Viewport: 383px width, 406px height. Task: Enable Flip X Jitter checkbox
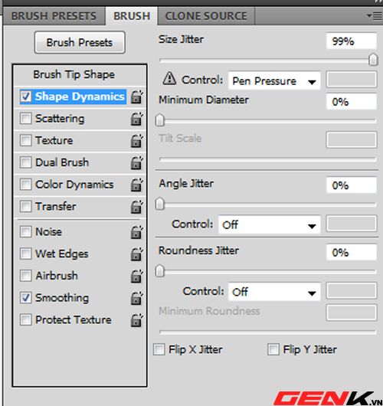(159, 349)
